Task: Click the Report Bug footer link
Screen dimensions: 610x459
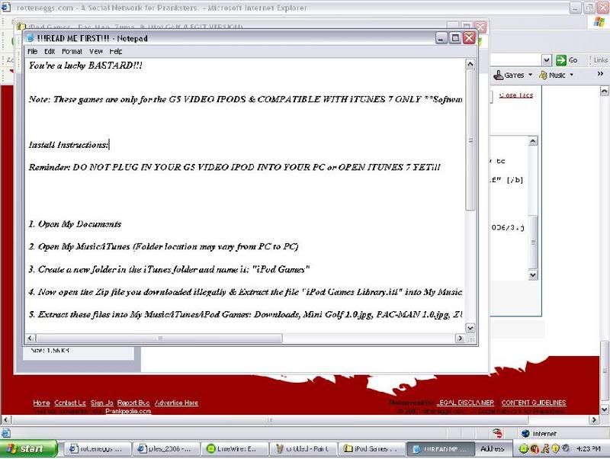Action: [x=133, y=403]
